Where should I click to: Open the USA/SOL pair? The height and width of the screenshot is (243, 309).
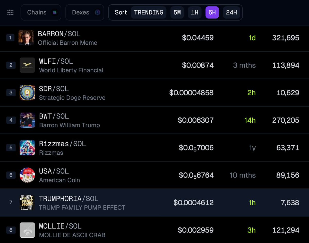54,171
